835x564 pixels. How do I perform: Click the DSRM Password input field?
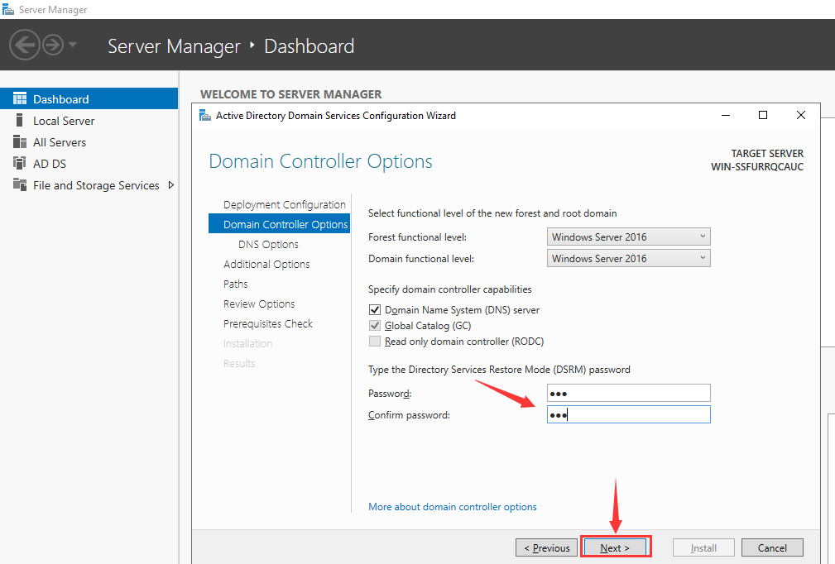628,393
